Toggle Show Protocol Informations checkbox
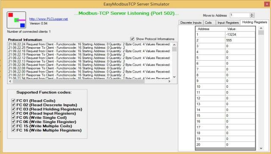The width and height of the screenshot is (271, 154). [132, 39]
